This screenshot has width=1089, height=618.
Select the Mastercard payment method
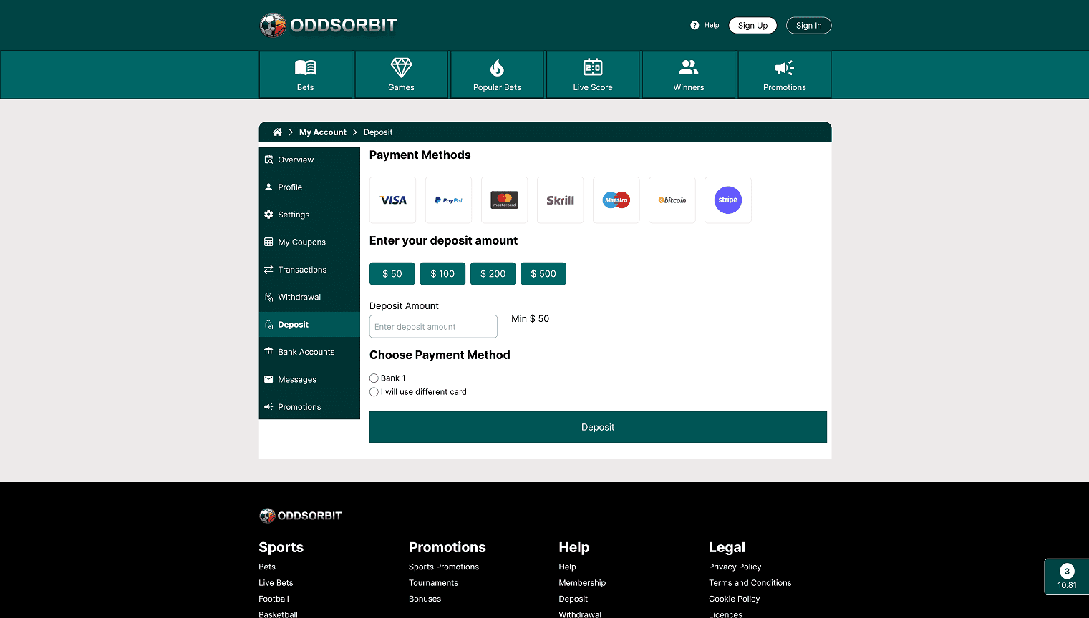[505, 200]
